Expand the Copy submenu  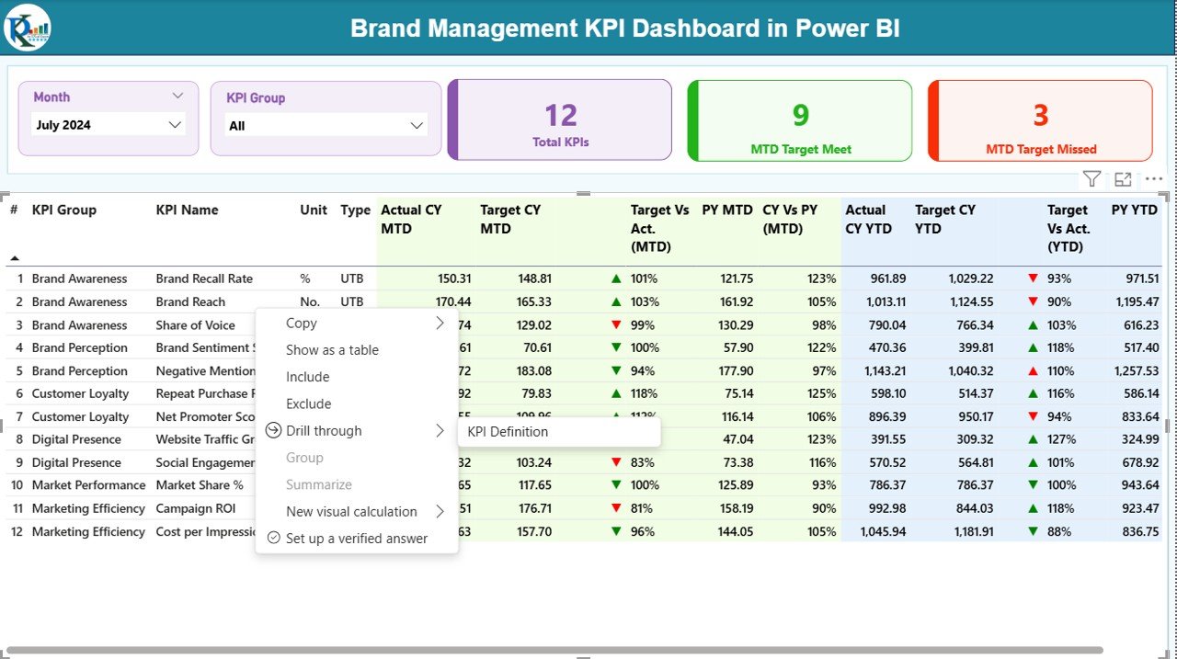(440, 323)
